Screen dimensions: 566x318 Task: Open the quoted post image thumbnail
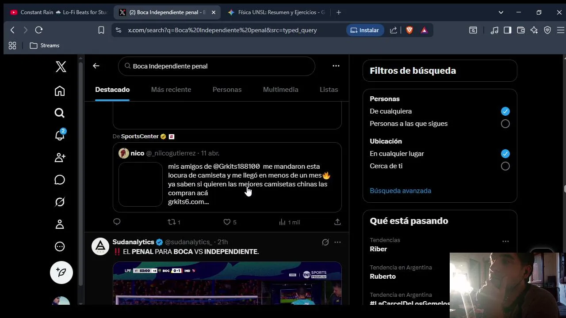141,184
